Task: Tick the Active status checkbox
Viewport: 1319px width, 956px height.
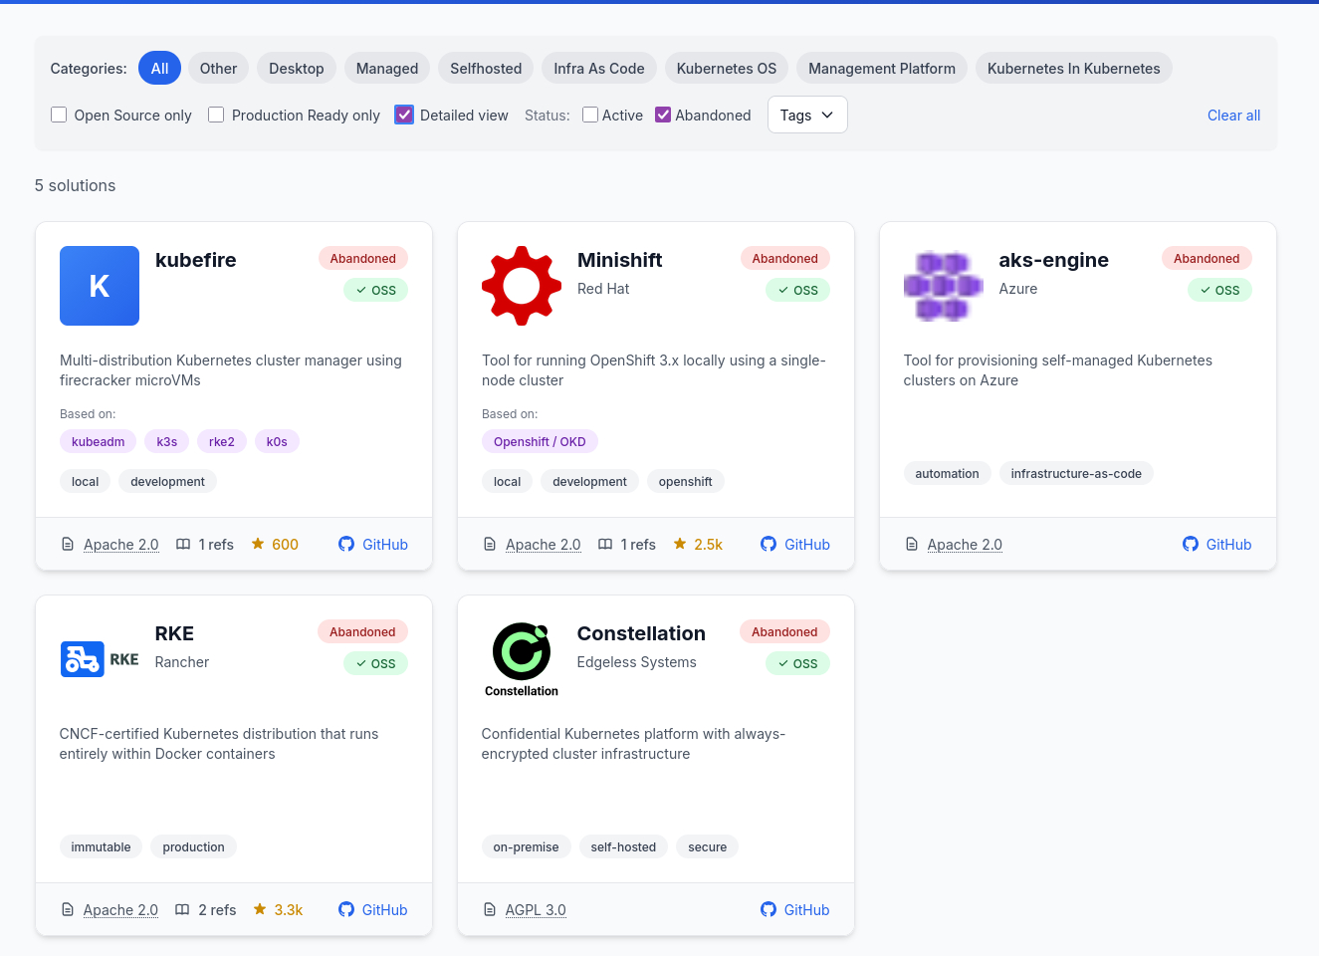Action: coord(590,116)
